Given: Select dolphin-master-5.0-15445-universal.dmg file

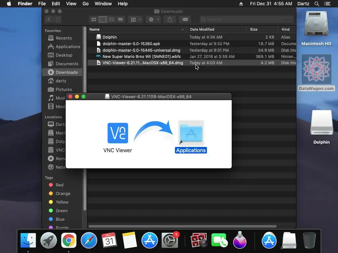Looking at the screenshot, I should tap(192, 50).
